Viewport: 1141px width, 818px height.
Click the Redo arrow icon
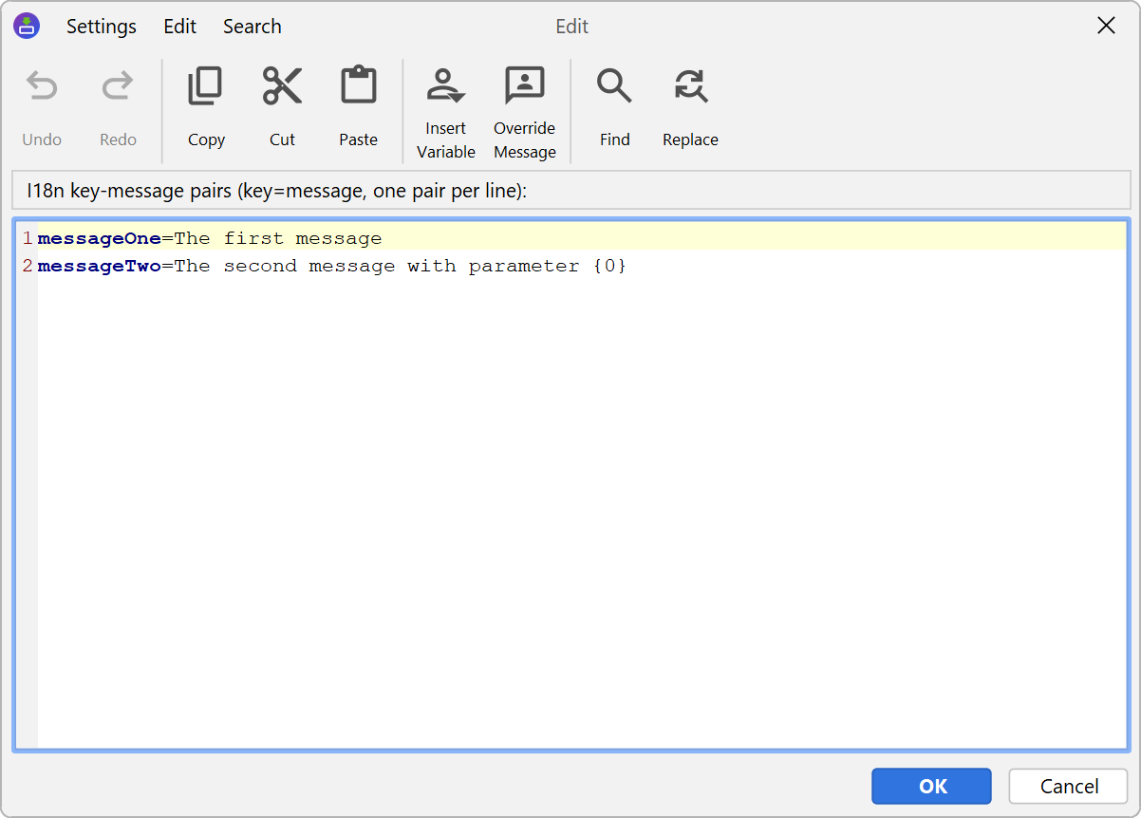click(x=118, y=87)
